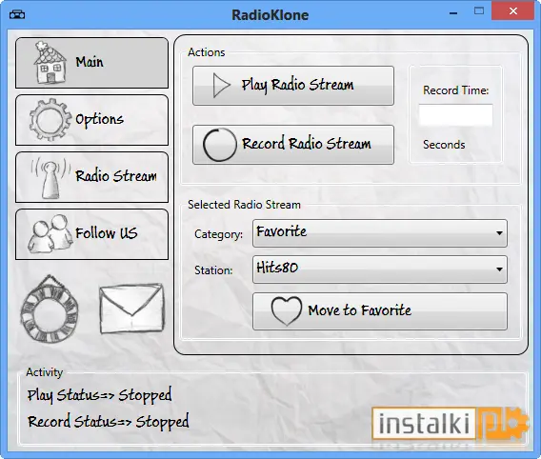This screenshot has height=459, width=541.
Task: Click the RadioKlone window title
Action: tap(270, 15)
